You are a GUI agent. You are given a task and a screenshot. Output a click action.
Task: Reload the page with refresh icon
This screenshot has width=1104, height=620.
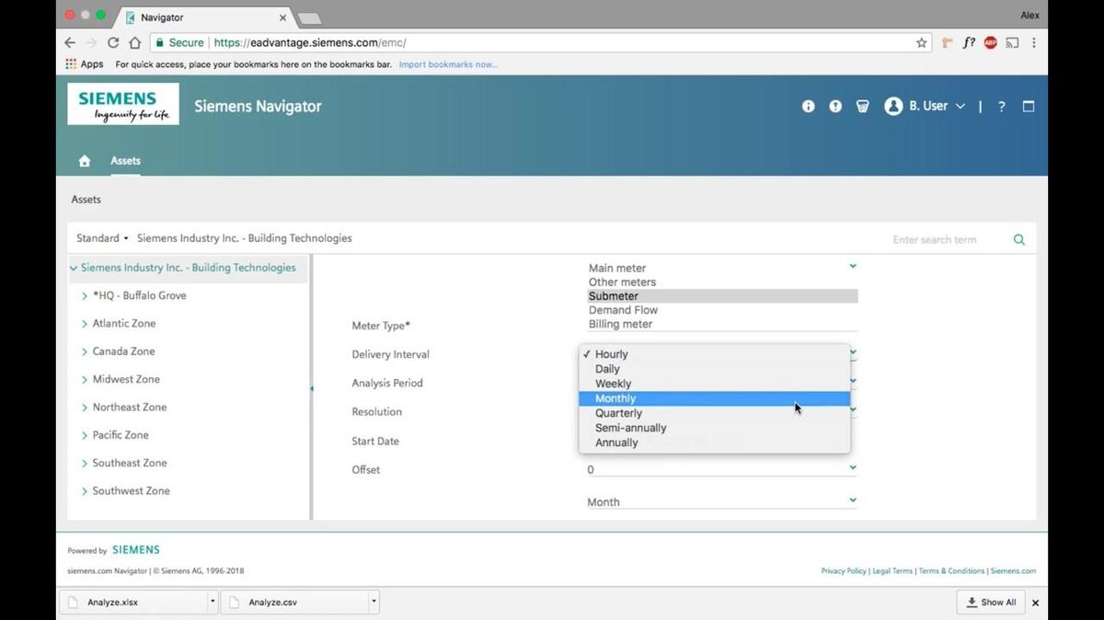pos(113,42)
